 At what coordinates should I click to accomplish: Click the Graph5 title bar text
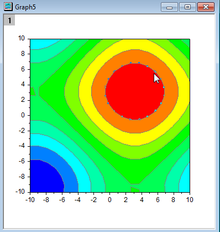[x=25, y=7]
